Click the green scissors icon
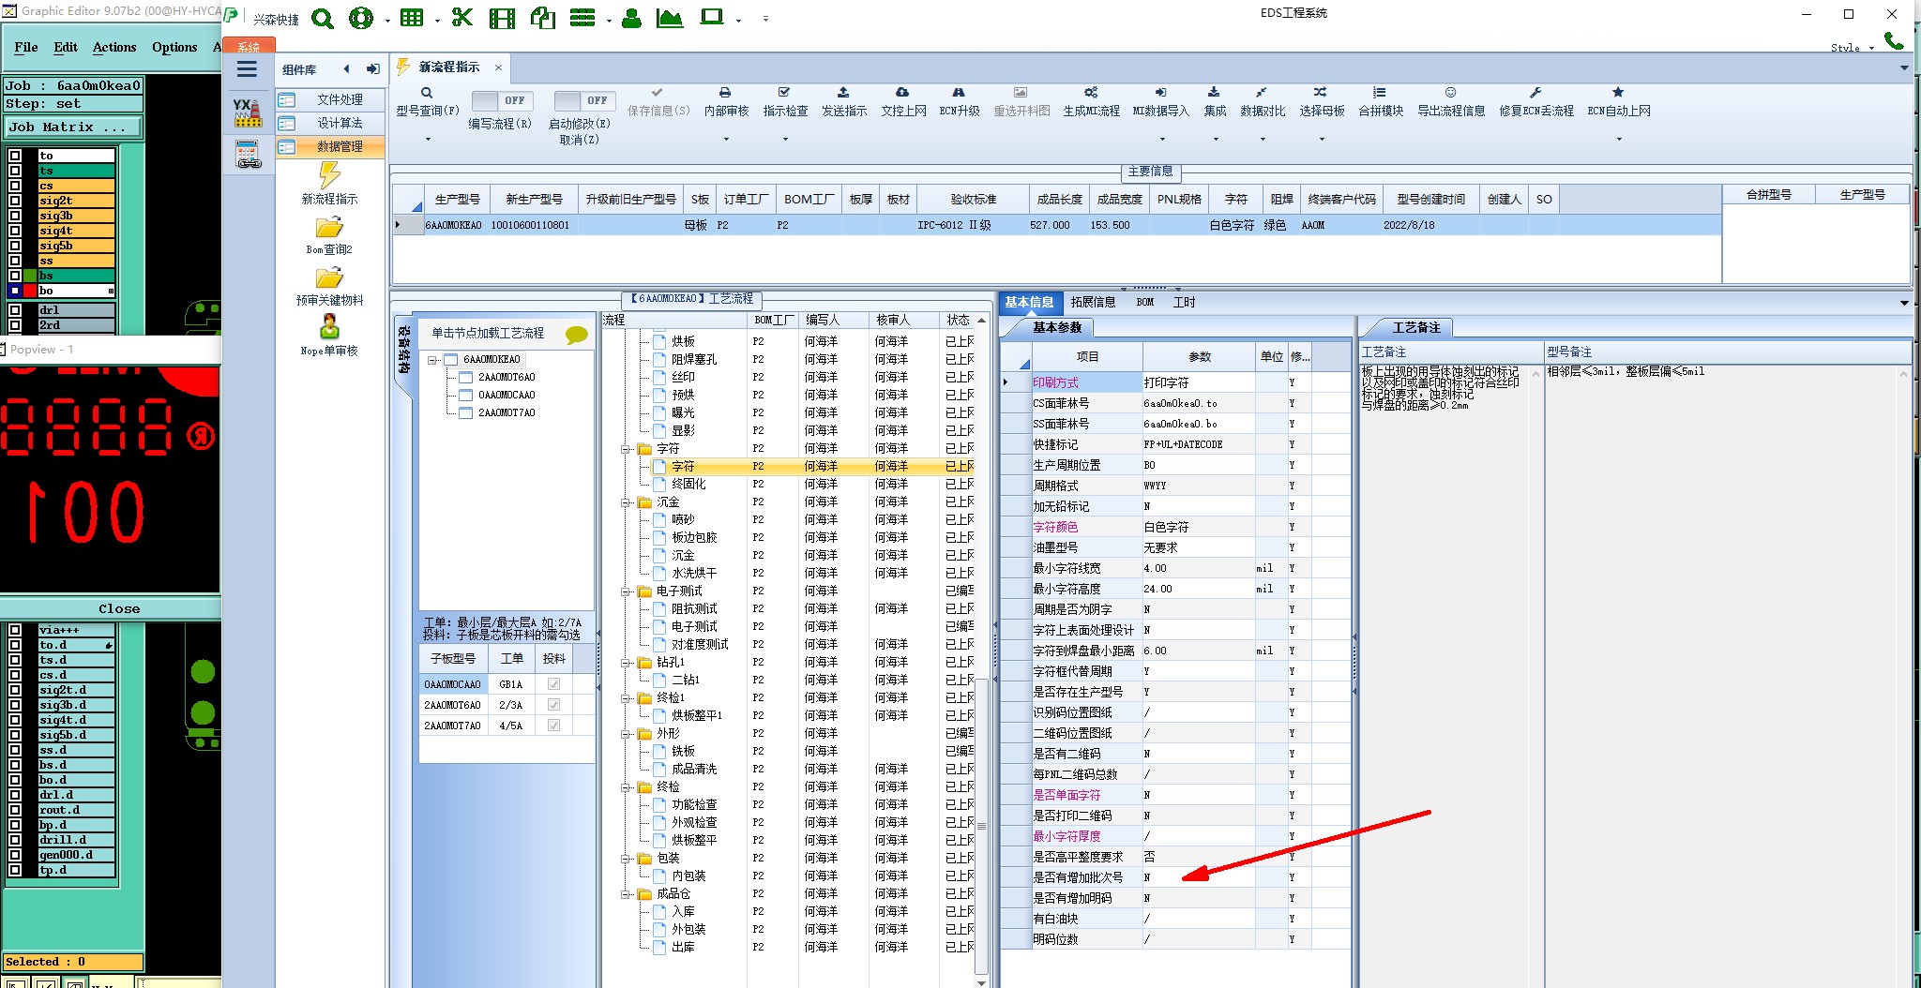 pyautogui.click(x=461, y=18)
